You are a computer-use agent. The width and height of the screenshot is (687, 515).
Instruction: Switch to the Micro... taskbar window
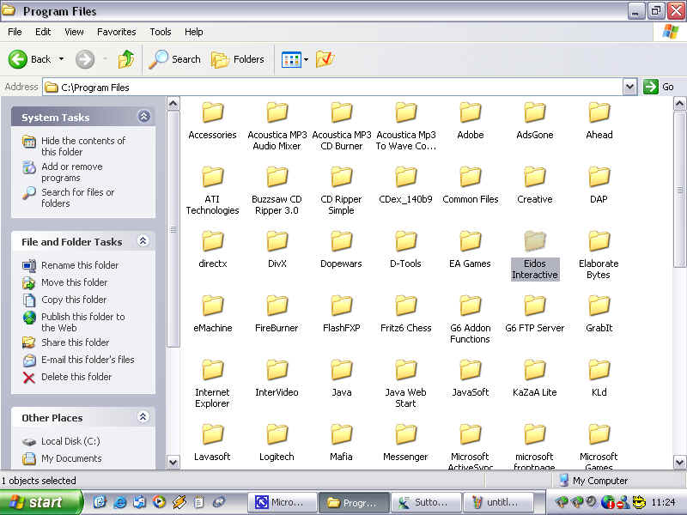pos(283,502)
